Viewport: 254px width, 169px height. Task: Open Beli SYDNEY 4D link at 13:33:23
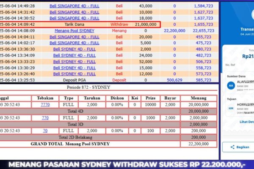(x=75, y=62)
